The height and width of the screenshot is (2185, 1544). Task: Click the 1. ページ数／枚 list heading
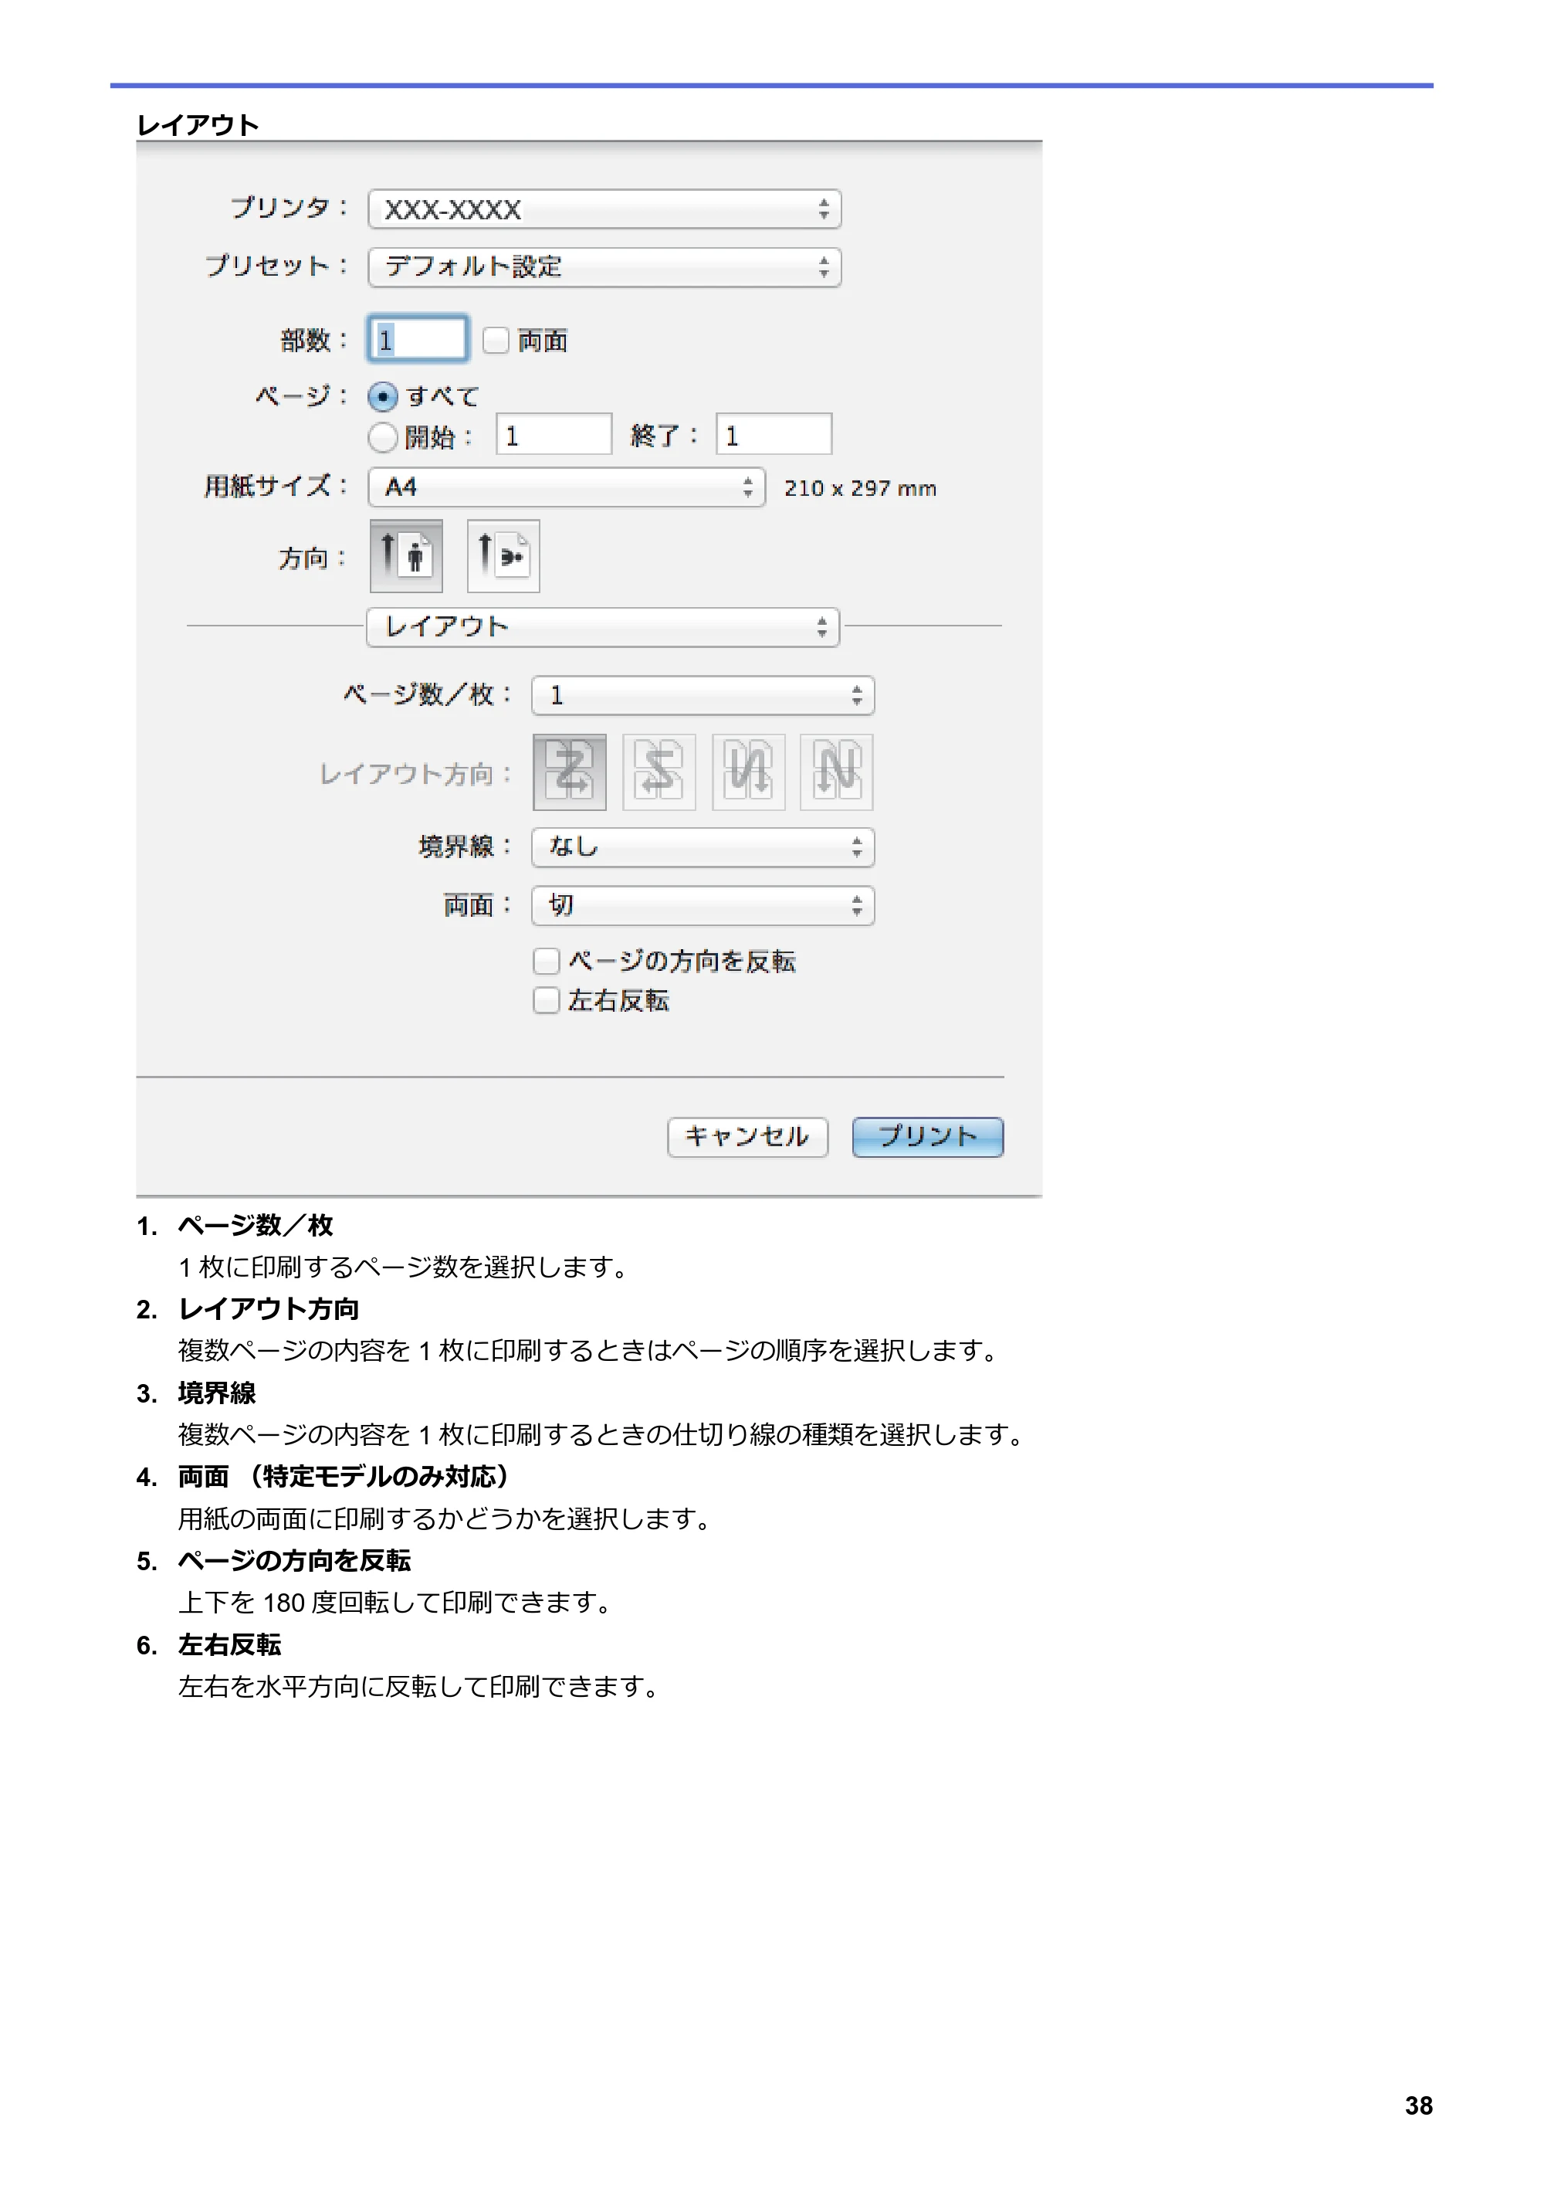click(235, 1226)
